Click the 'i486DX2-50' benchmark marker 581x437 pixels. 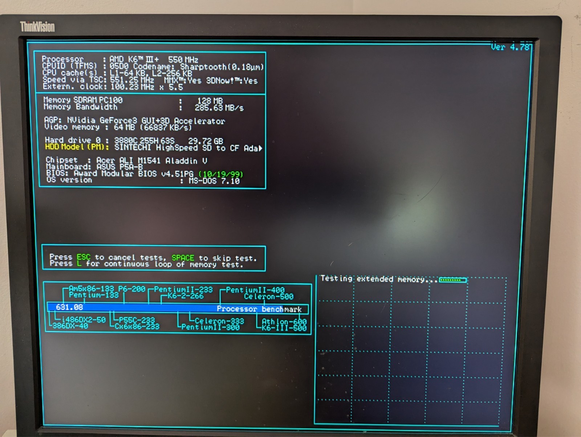tap(84, 320)
